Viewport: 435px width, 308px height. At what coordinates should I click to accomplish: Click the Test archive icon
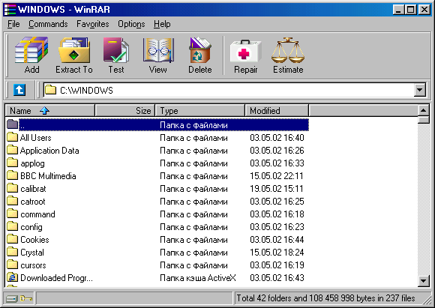(116, 50)
